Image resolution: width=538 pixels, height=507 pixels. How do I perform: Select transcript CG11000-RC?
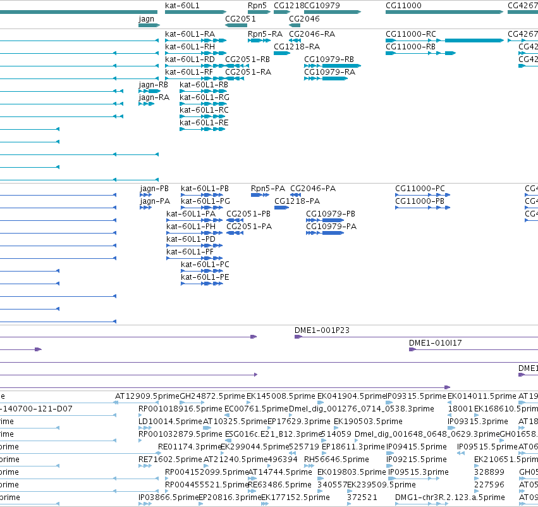point(411,34)
